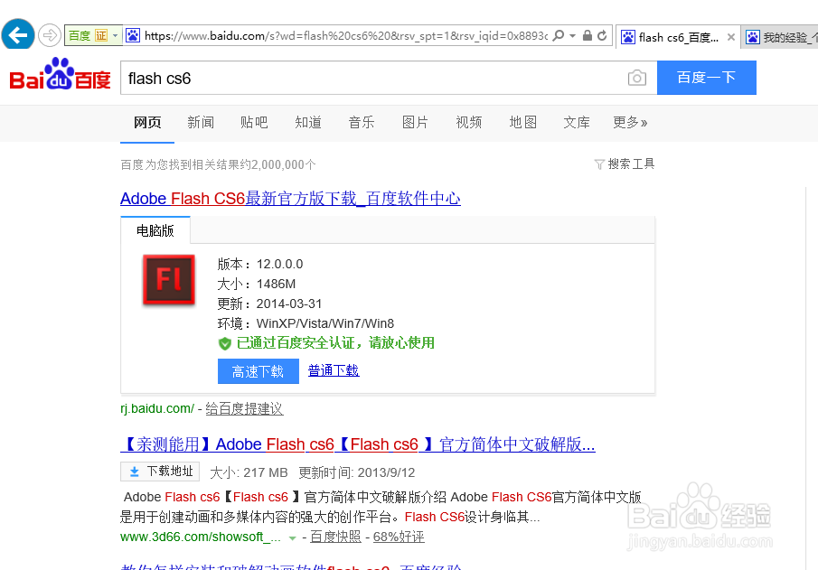Screen dimensions: 818x570
Task: Open 'Adobe Flash CS6最新官方版下载' result link
Action: pyautogui.click(x=290, y=199)
